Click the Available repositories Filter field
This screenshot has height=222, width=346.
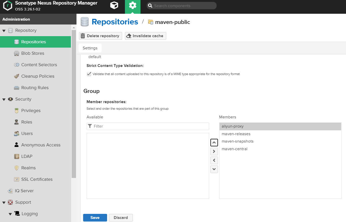tap(148, 126)
